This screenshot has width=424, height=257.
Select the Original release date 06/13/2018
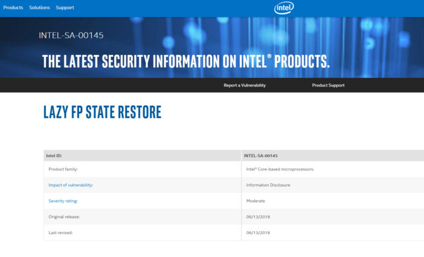click(258, 217)
